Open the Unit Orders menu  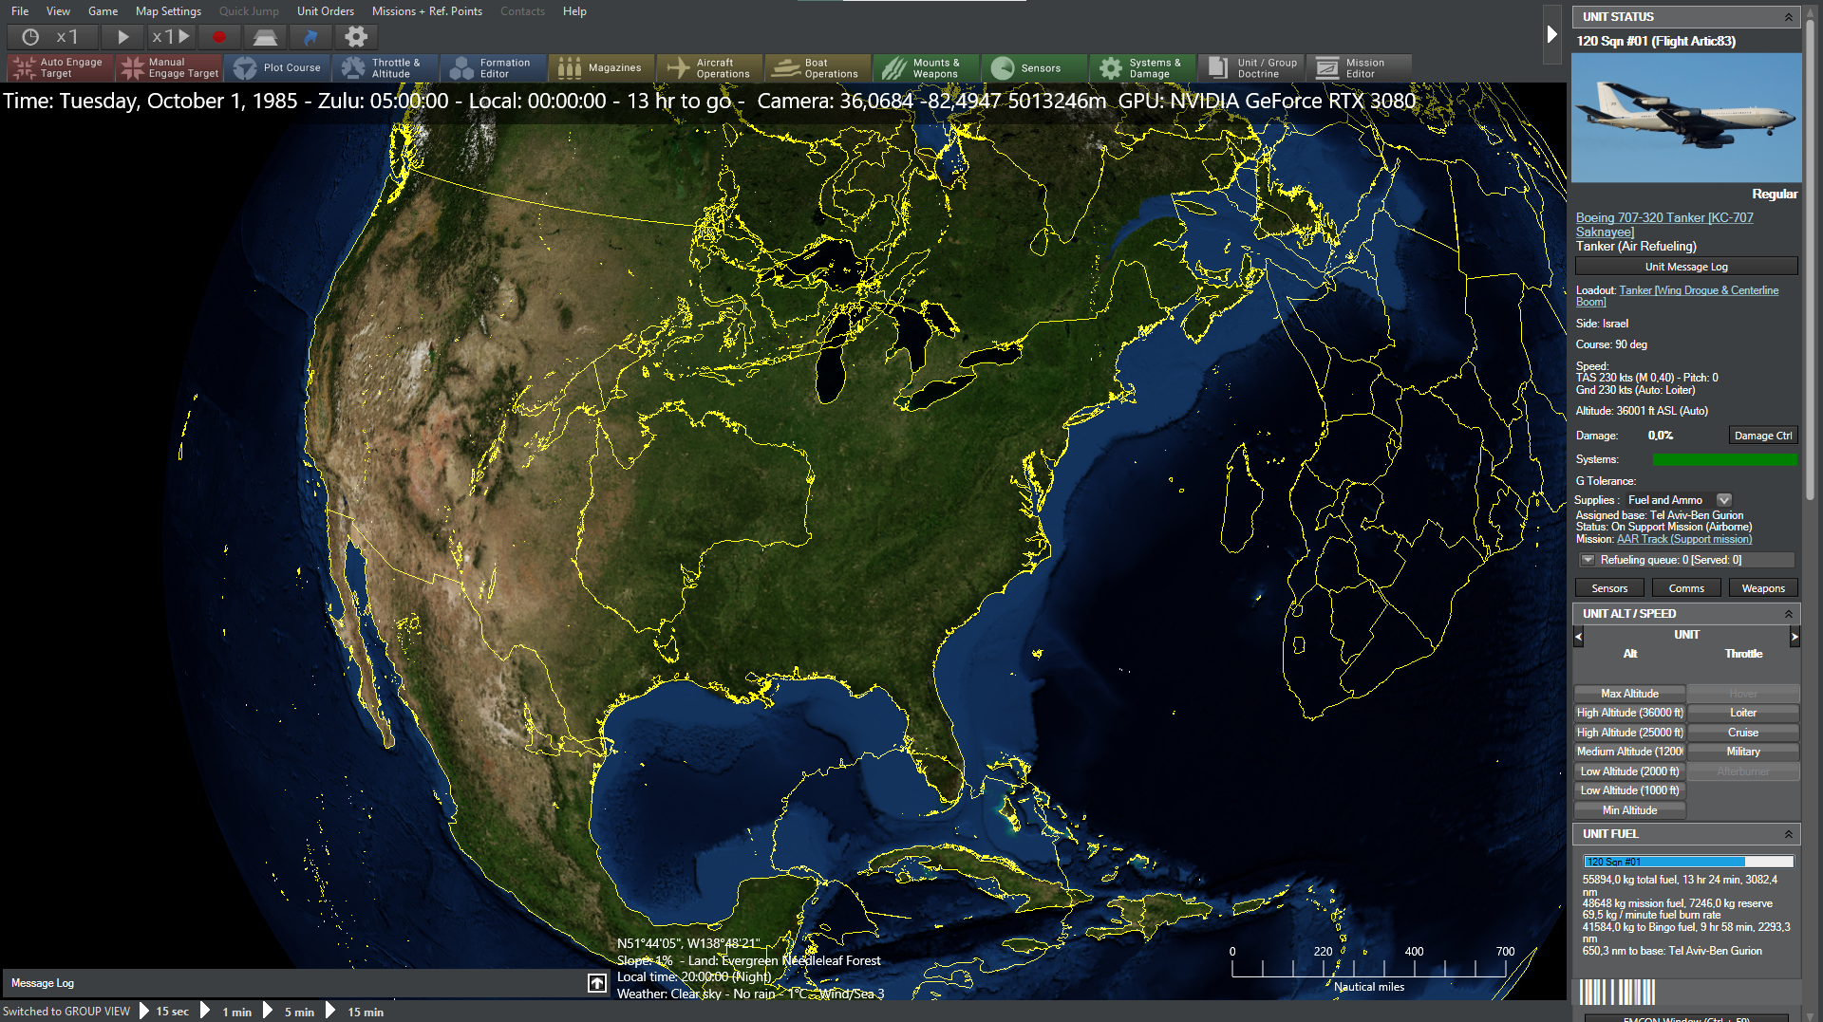click(326, 11)
